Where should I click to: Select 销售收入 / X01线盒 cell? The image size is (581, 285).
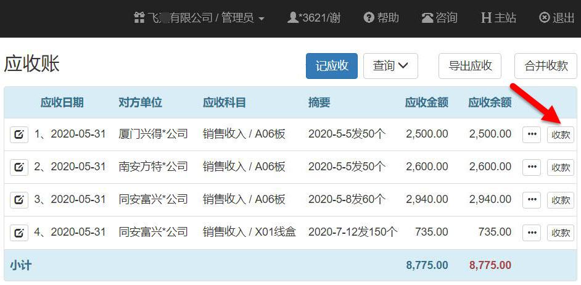click(249, 232)
